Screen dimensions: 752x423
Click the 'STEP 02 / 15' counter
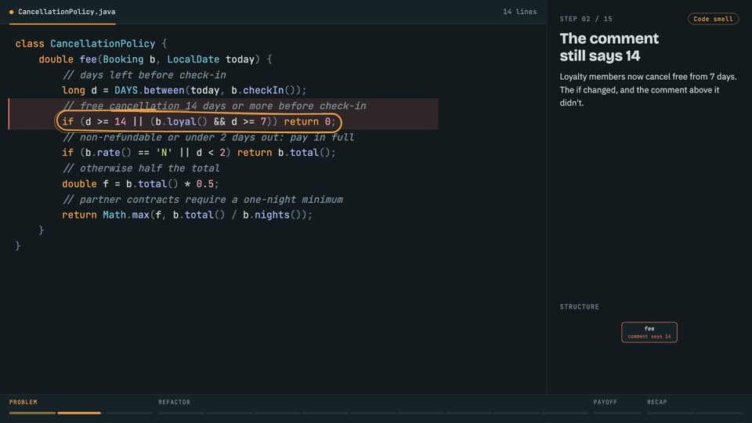click(586, 19)
